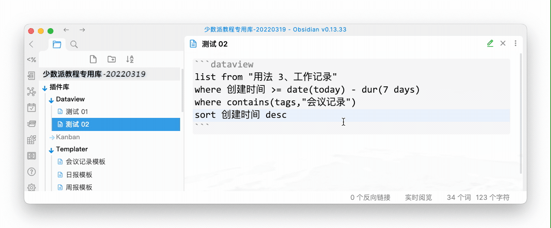551x228 pixels.
Task: Click the stacked cards ribbon icon
Action: point(32,124)
